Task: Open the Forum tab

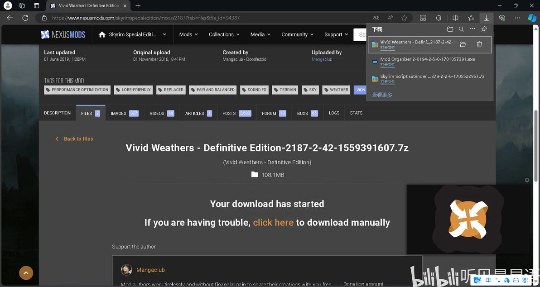Action: (x=274, y=113)
